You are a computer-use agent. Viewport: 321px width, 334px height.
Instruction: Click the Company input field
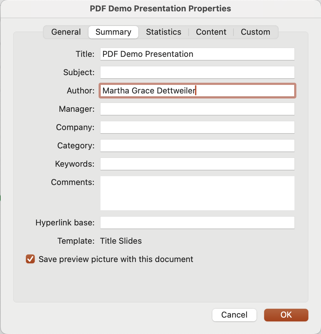click(x=197, y=127)
